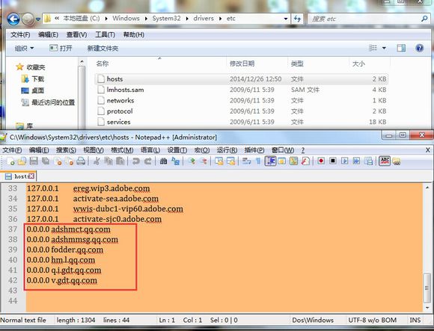
Task: Open Notepad++ 搜索(S) menu
Action: point(66,150)
